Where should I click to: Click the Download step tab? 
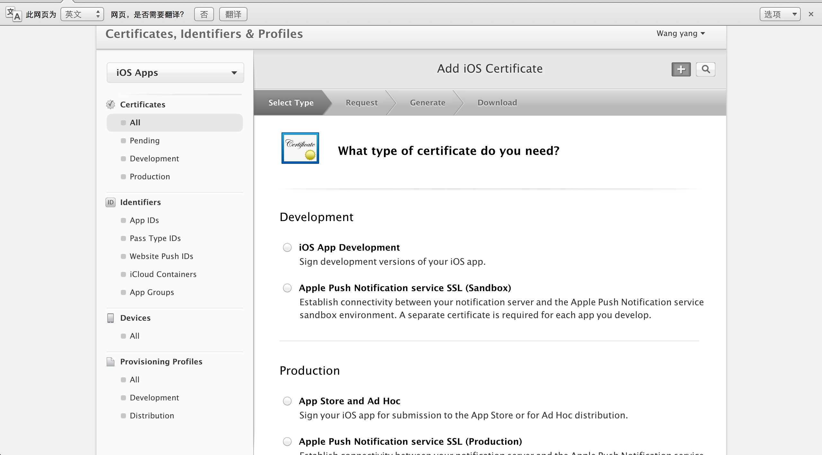point(497,103)
